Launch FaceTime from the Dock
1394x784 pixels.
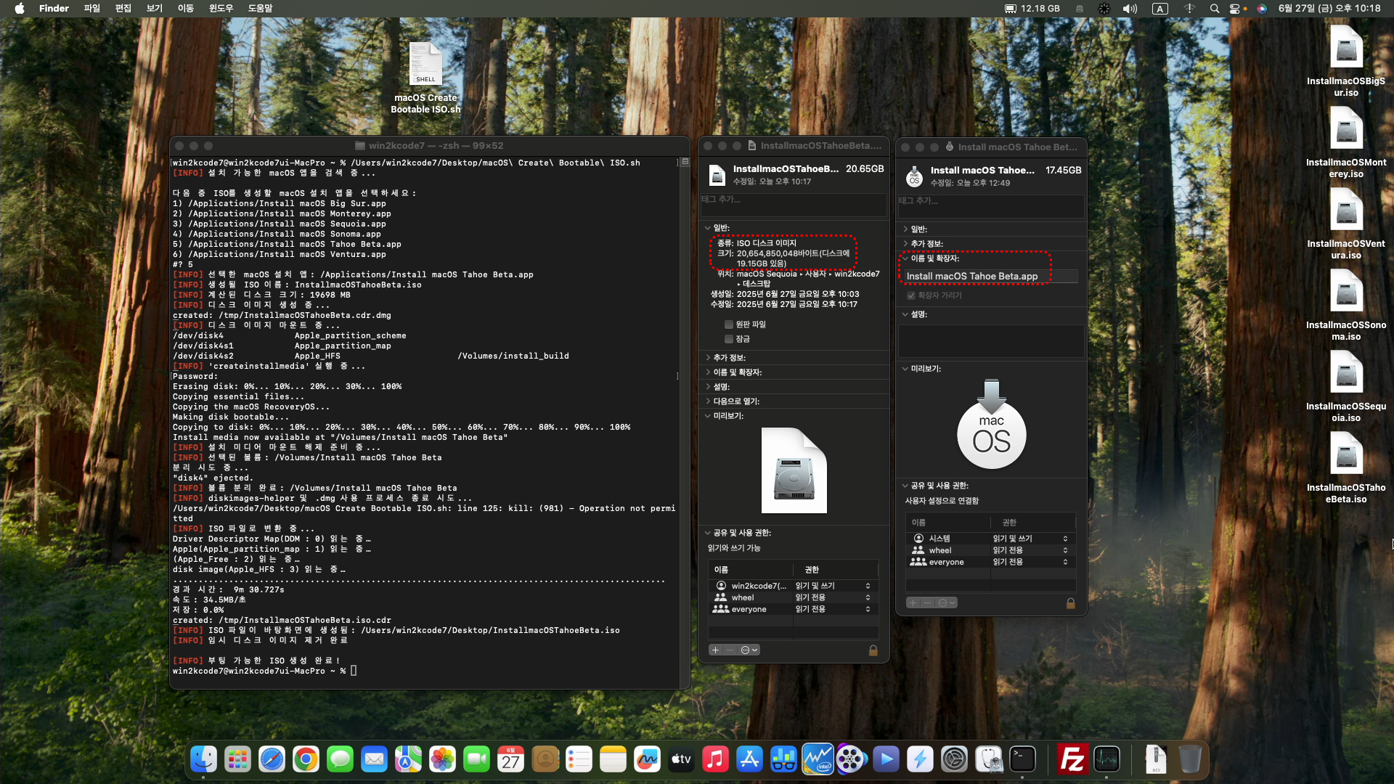click(x=476, y=759)
